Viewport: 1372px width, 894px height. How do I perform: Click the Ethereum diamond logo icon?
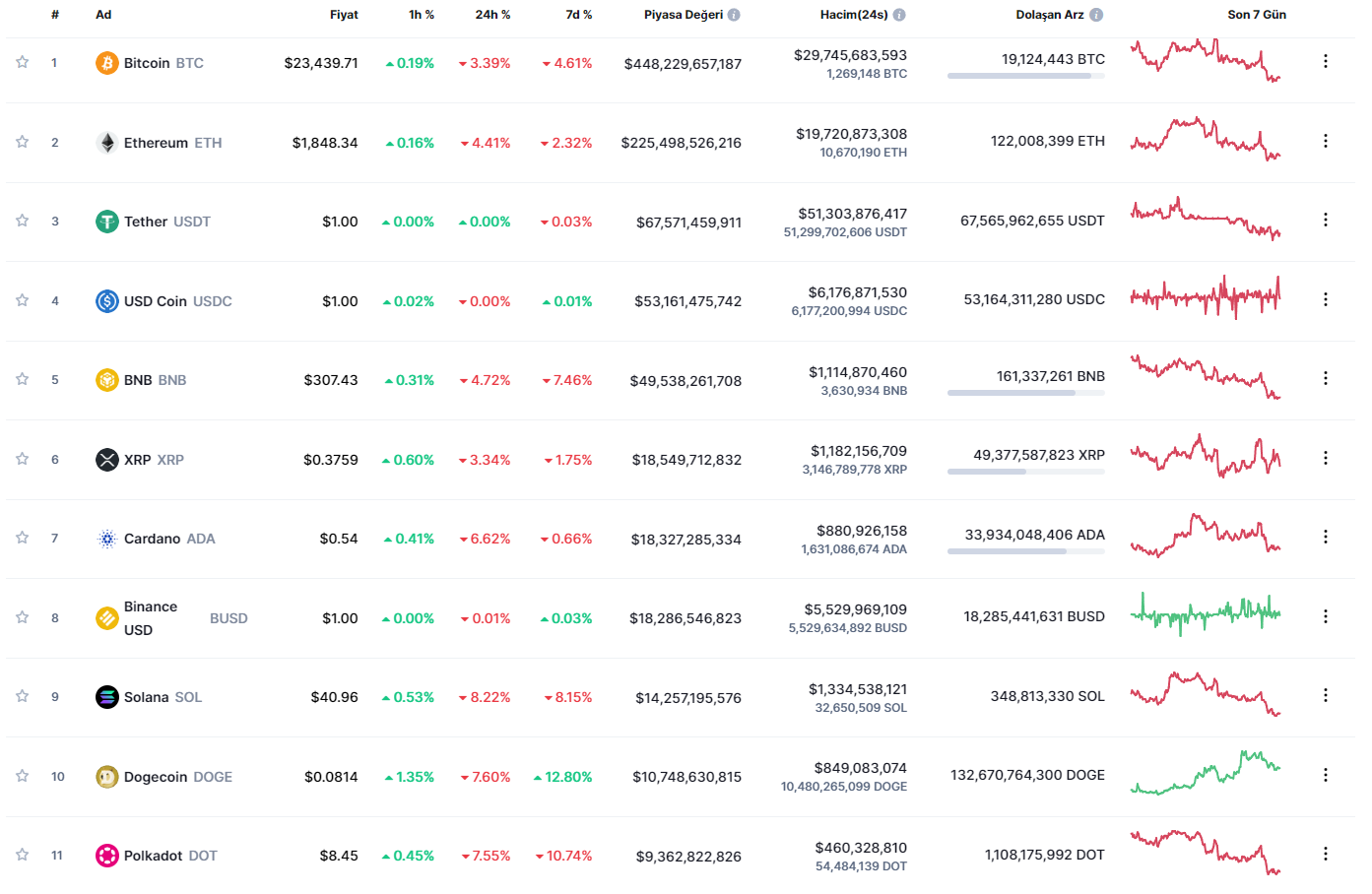click(x=106, y=143)
